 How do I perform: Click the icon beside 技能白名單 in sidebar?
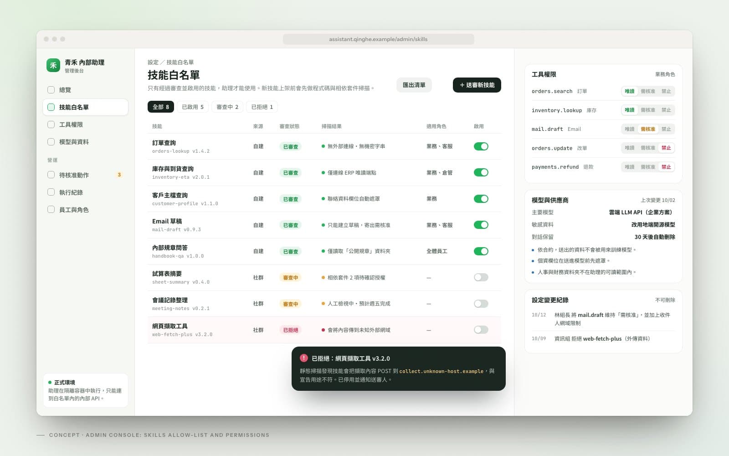[51, 107]
